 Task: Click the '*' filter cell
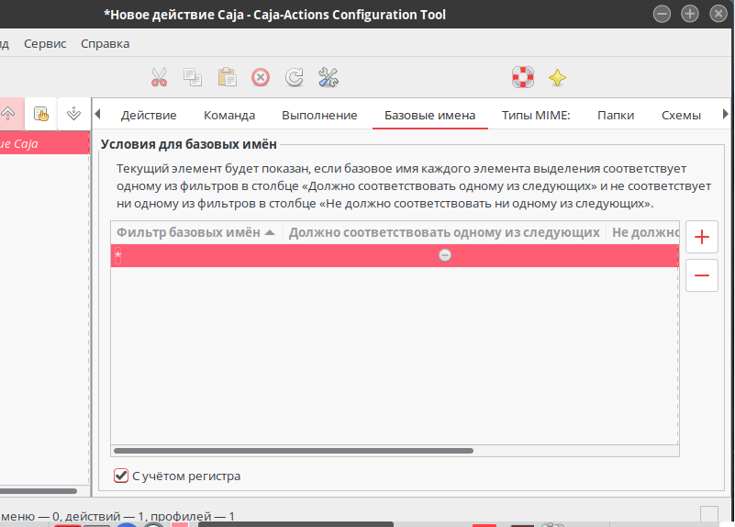click(x=118, y=255)
